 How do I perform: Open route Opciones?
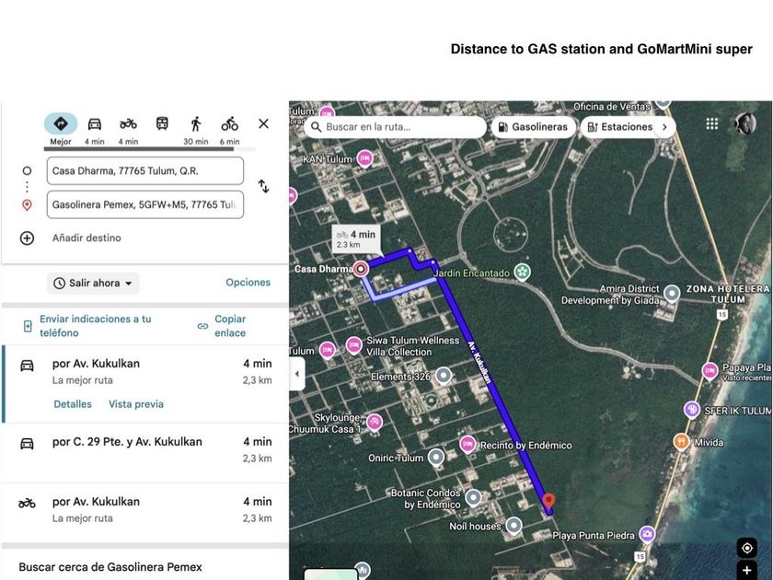click(x=248, y=282)
